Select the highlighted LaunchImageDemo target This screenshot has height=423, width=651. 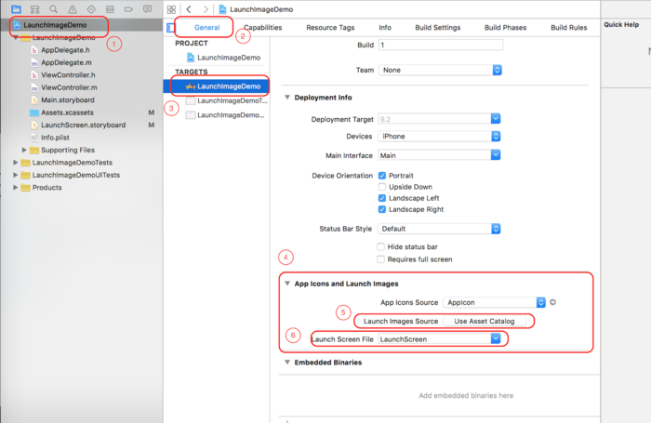click(x=216, y=86)
